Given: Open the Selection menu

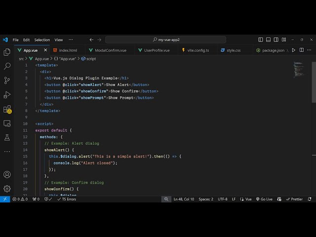Looking at the screenshot, I should click(x=42, y=39).
